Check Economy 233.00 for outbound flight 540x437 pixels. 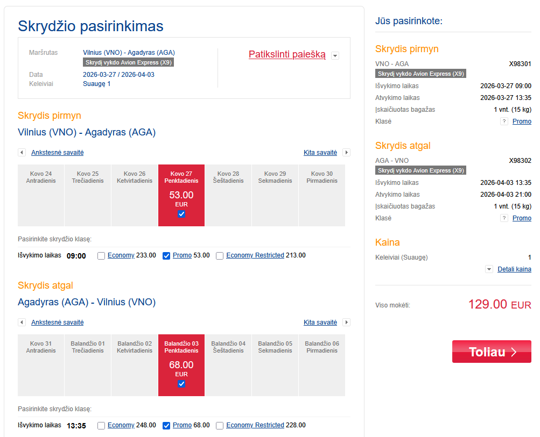(101, 256)
